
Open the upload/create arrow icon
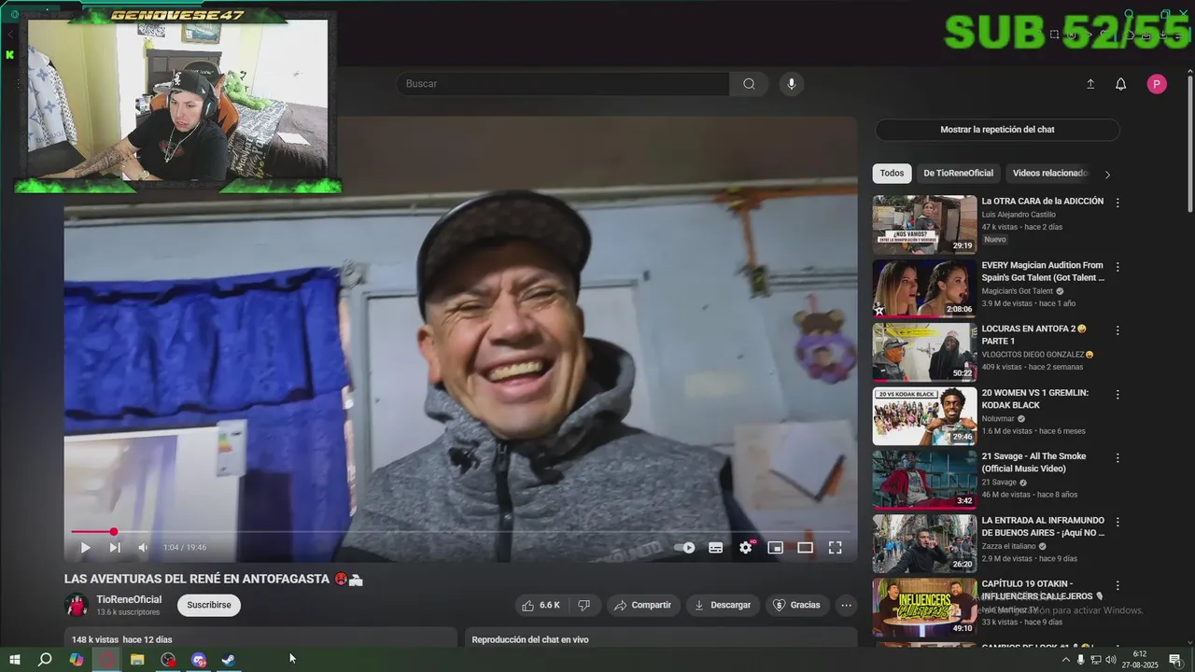(1090, 84)
